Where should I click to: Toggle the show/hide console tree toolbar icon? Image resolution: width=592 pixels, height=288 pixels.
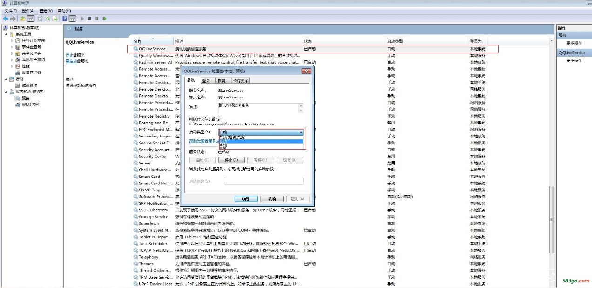30,19
